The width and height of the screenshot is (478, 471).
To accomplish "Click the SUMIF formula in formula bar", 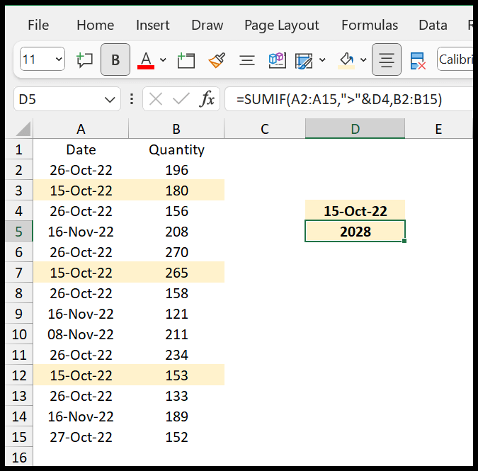I will pos(339,99).
